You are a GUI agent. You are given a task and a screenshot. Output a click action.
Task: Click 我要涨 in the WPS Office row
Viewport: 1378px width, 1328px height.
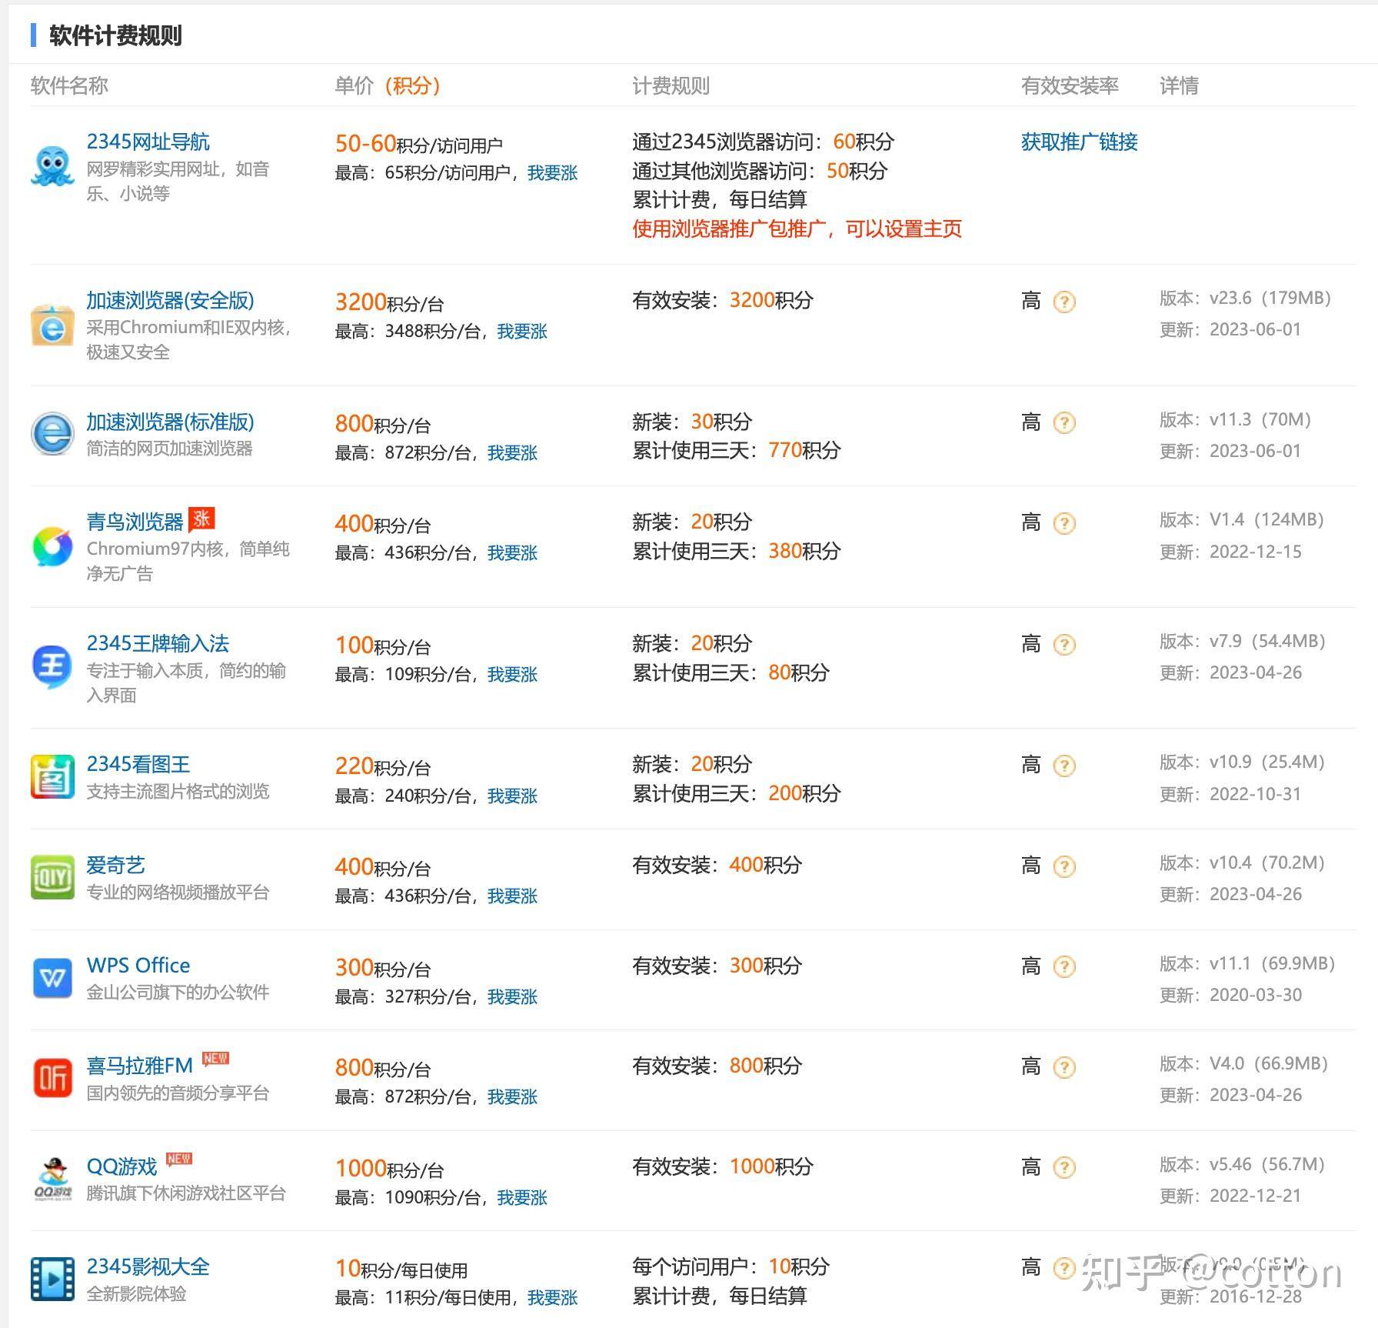point(512,997)
